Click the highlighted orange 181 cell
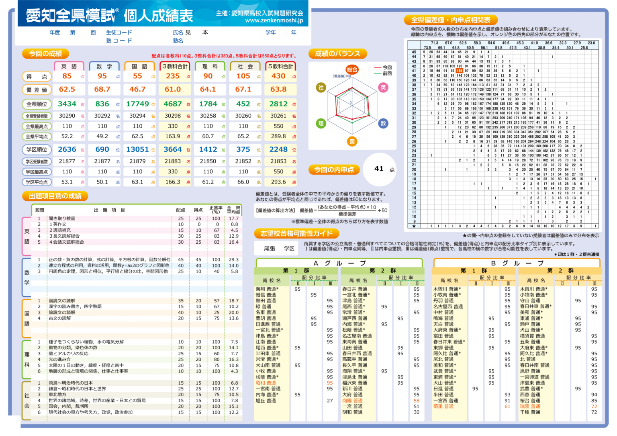This screenshot has height=436, width=617. tap(459, 71)
